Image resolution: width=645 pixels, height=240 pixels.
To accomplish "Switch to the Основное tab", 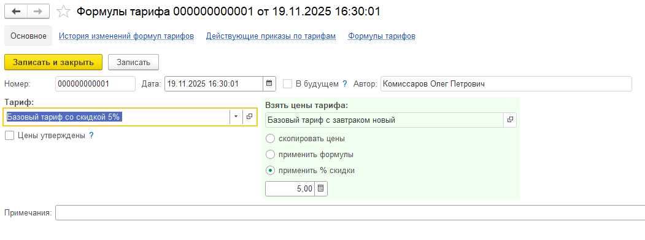I will click(28, 36).
